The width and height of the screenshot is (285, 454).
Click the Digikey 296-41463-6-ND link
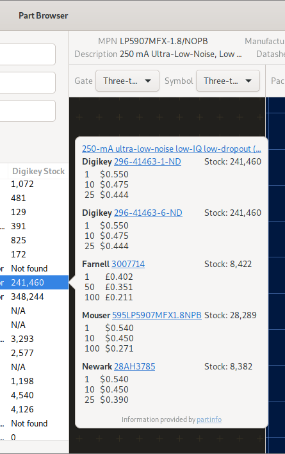[148, 213]
